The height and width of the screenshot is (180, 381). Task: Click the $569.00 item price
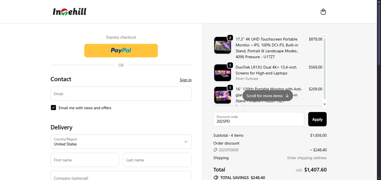click(315, 67)
